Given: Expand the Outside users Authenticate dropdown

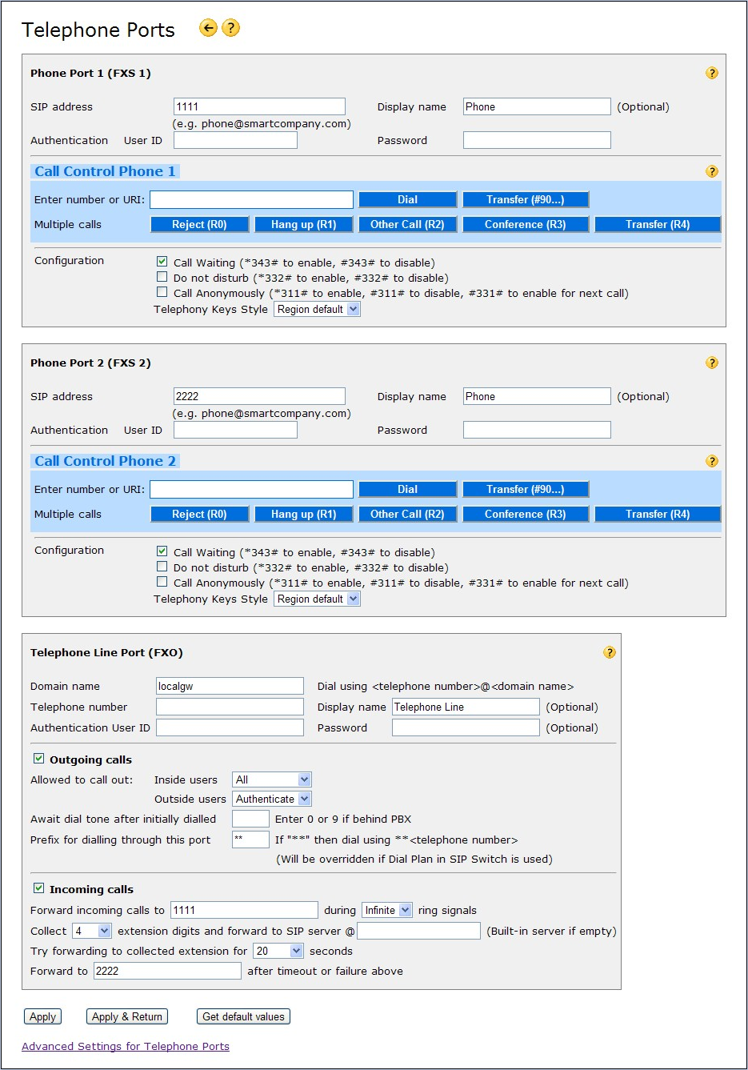Looking at the screenshot, I should [272, 799].
